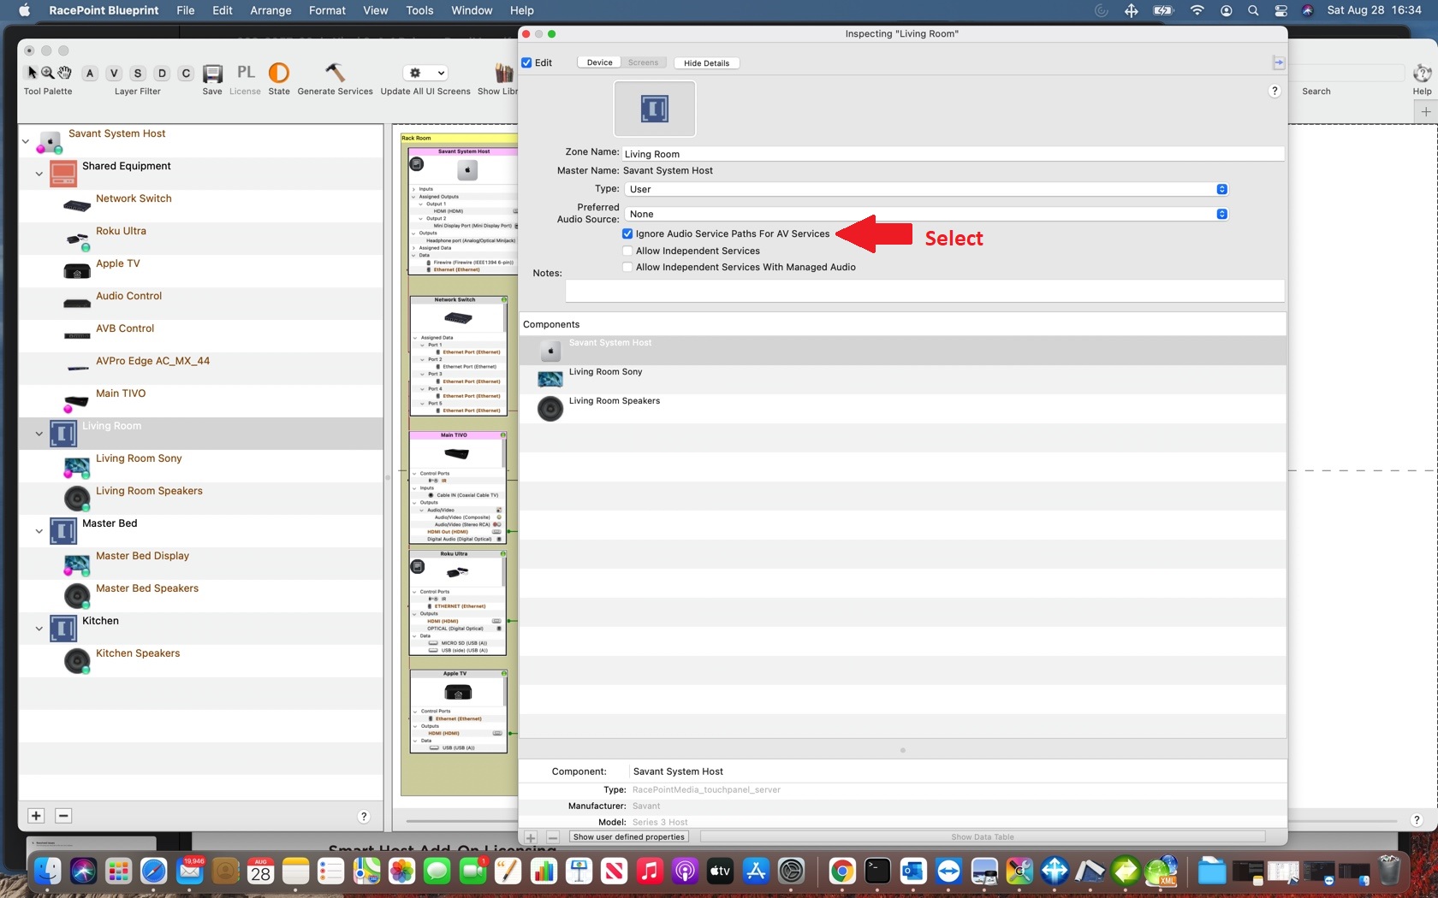1438x898 pixels.
Task: Click Show user defined properties button
Action: tap(629, 836)
